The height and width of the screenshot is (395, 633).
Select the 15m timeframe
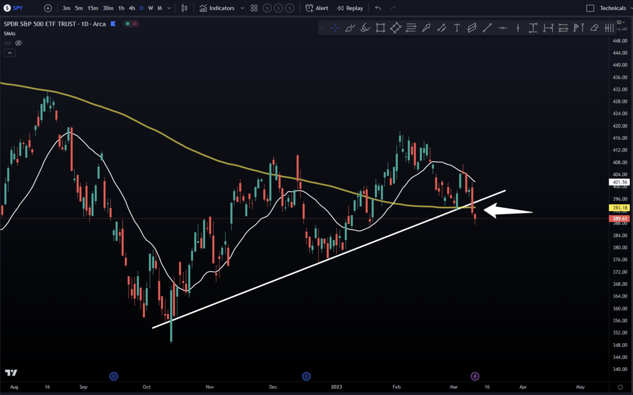pos(93,8)
